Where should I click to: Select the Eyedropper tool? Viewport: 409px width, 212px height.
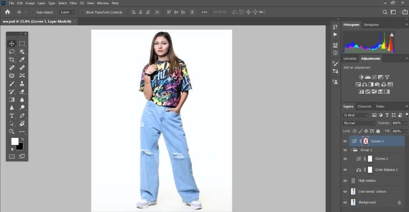tap(22, 60)
